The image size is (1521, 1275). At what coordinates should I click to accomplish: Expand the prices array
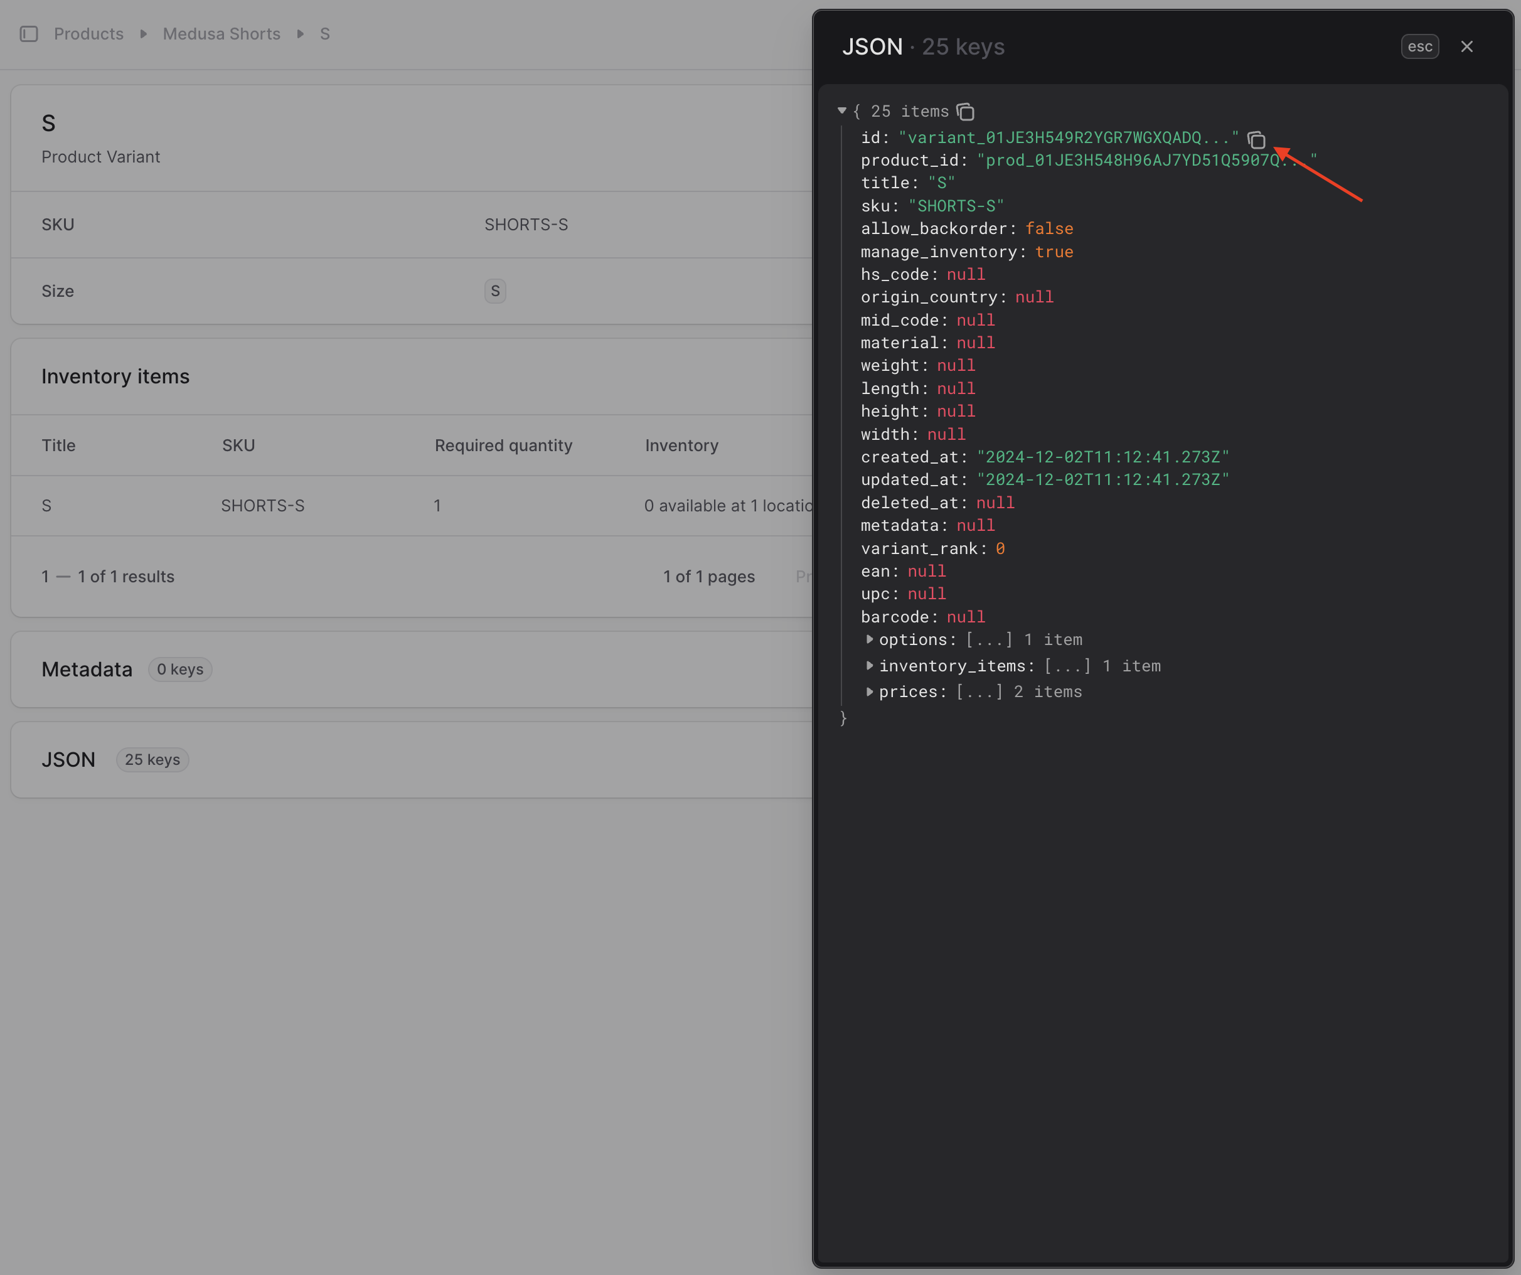[x=869, y=691]
